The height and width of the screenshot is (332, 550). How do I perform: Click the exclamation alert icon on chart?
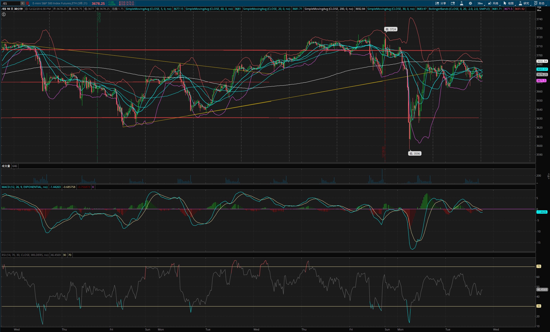point(4,14)
